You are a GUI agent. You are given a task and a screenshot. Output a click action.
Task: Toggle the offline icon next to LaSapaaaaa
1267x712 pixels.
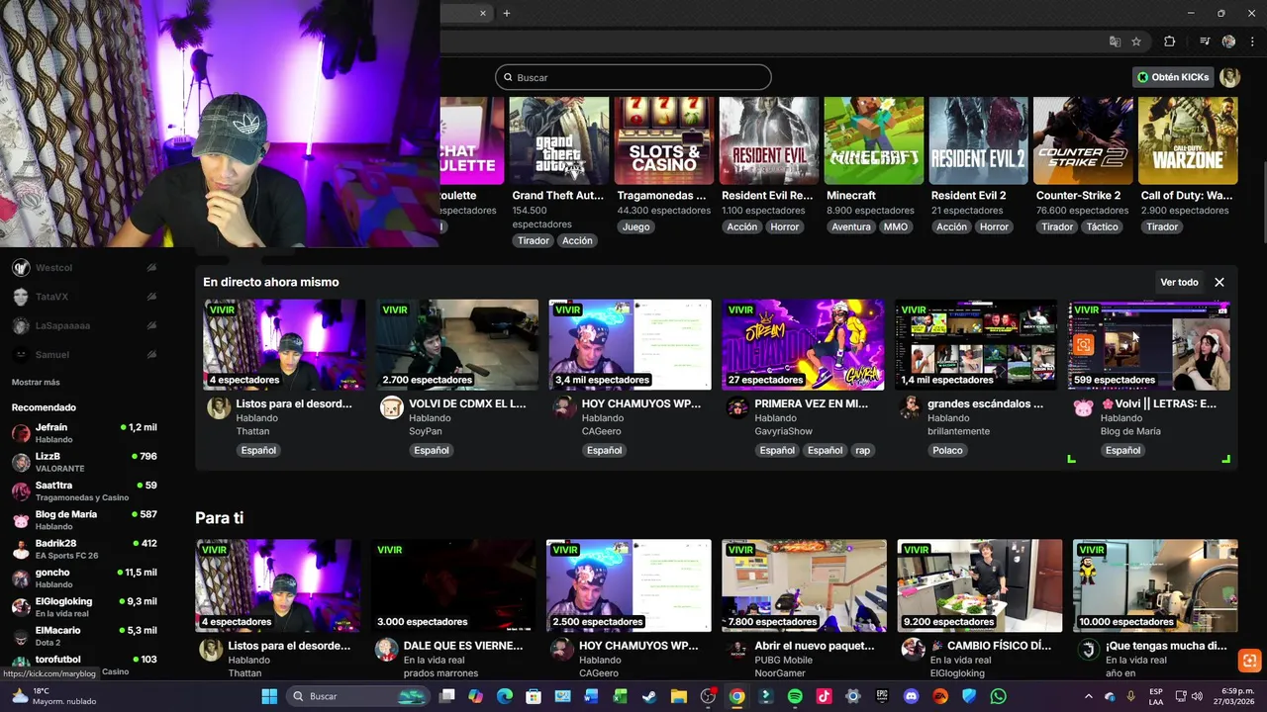[151, 325]
